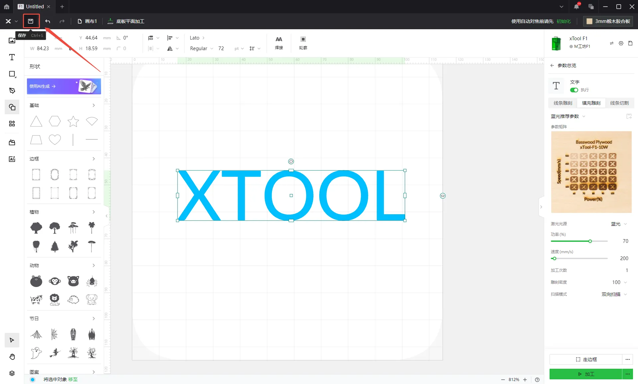This screenshot has width=638, height=384.
Task: Switch to fill engraving tab
Action: [591, 103]
